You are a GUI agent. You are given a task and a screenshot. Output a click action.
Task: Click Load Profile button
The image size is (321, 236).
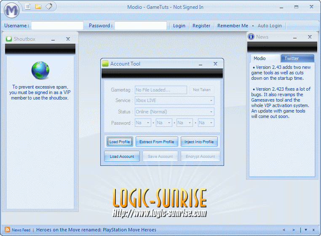[120, 142]
